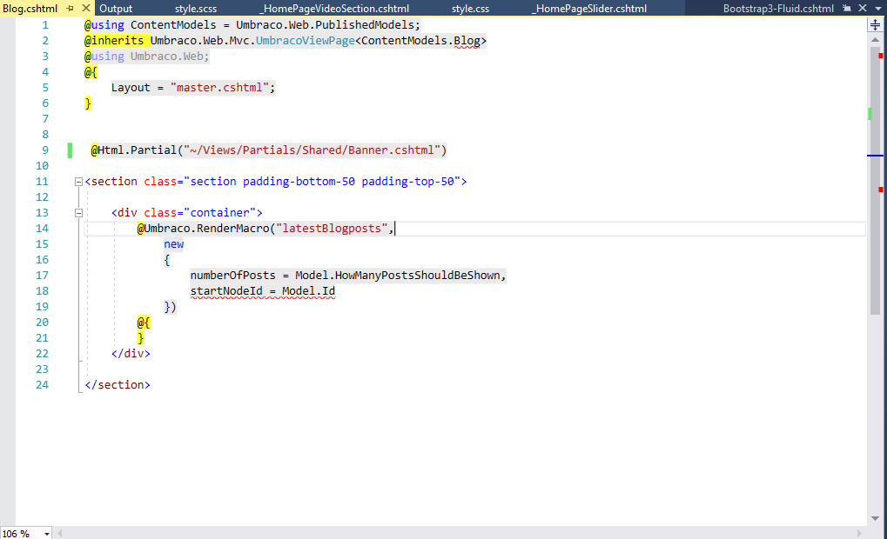Viewport: 887px width, 539px height.
Task: Click Layout variable on line 5
Action: coord(131,88)
